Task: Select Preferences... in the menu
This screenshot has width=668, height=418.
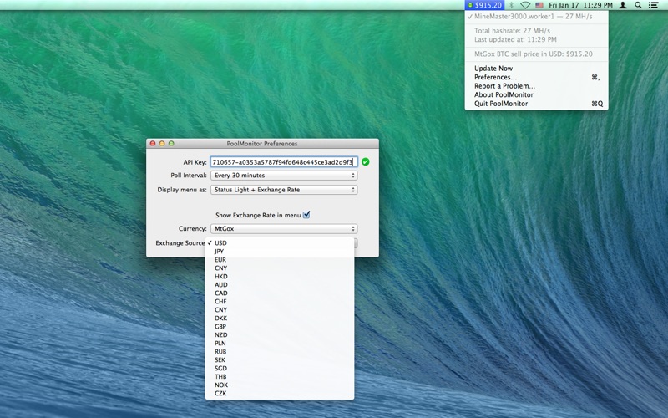Action: click(496, 77)
